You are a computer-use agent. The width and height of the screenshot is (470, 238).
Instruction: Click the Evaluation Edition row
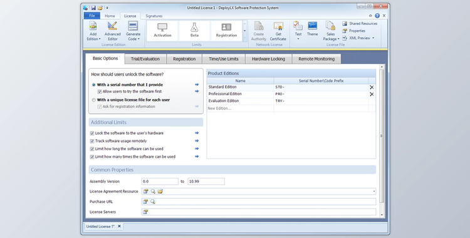(291, 101)
